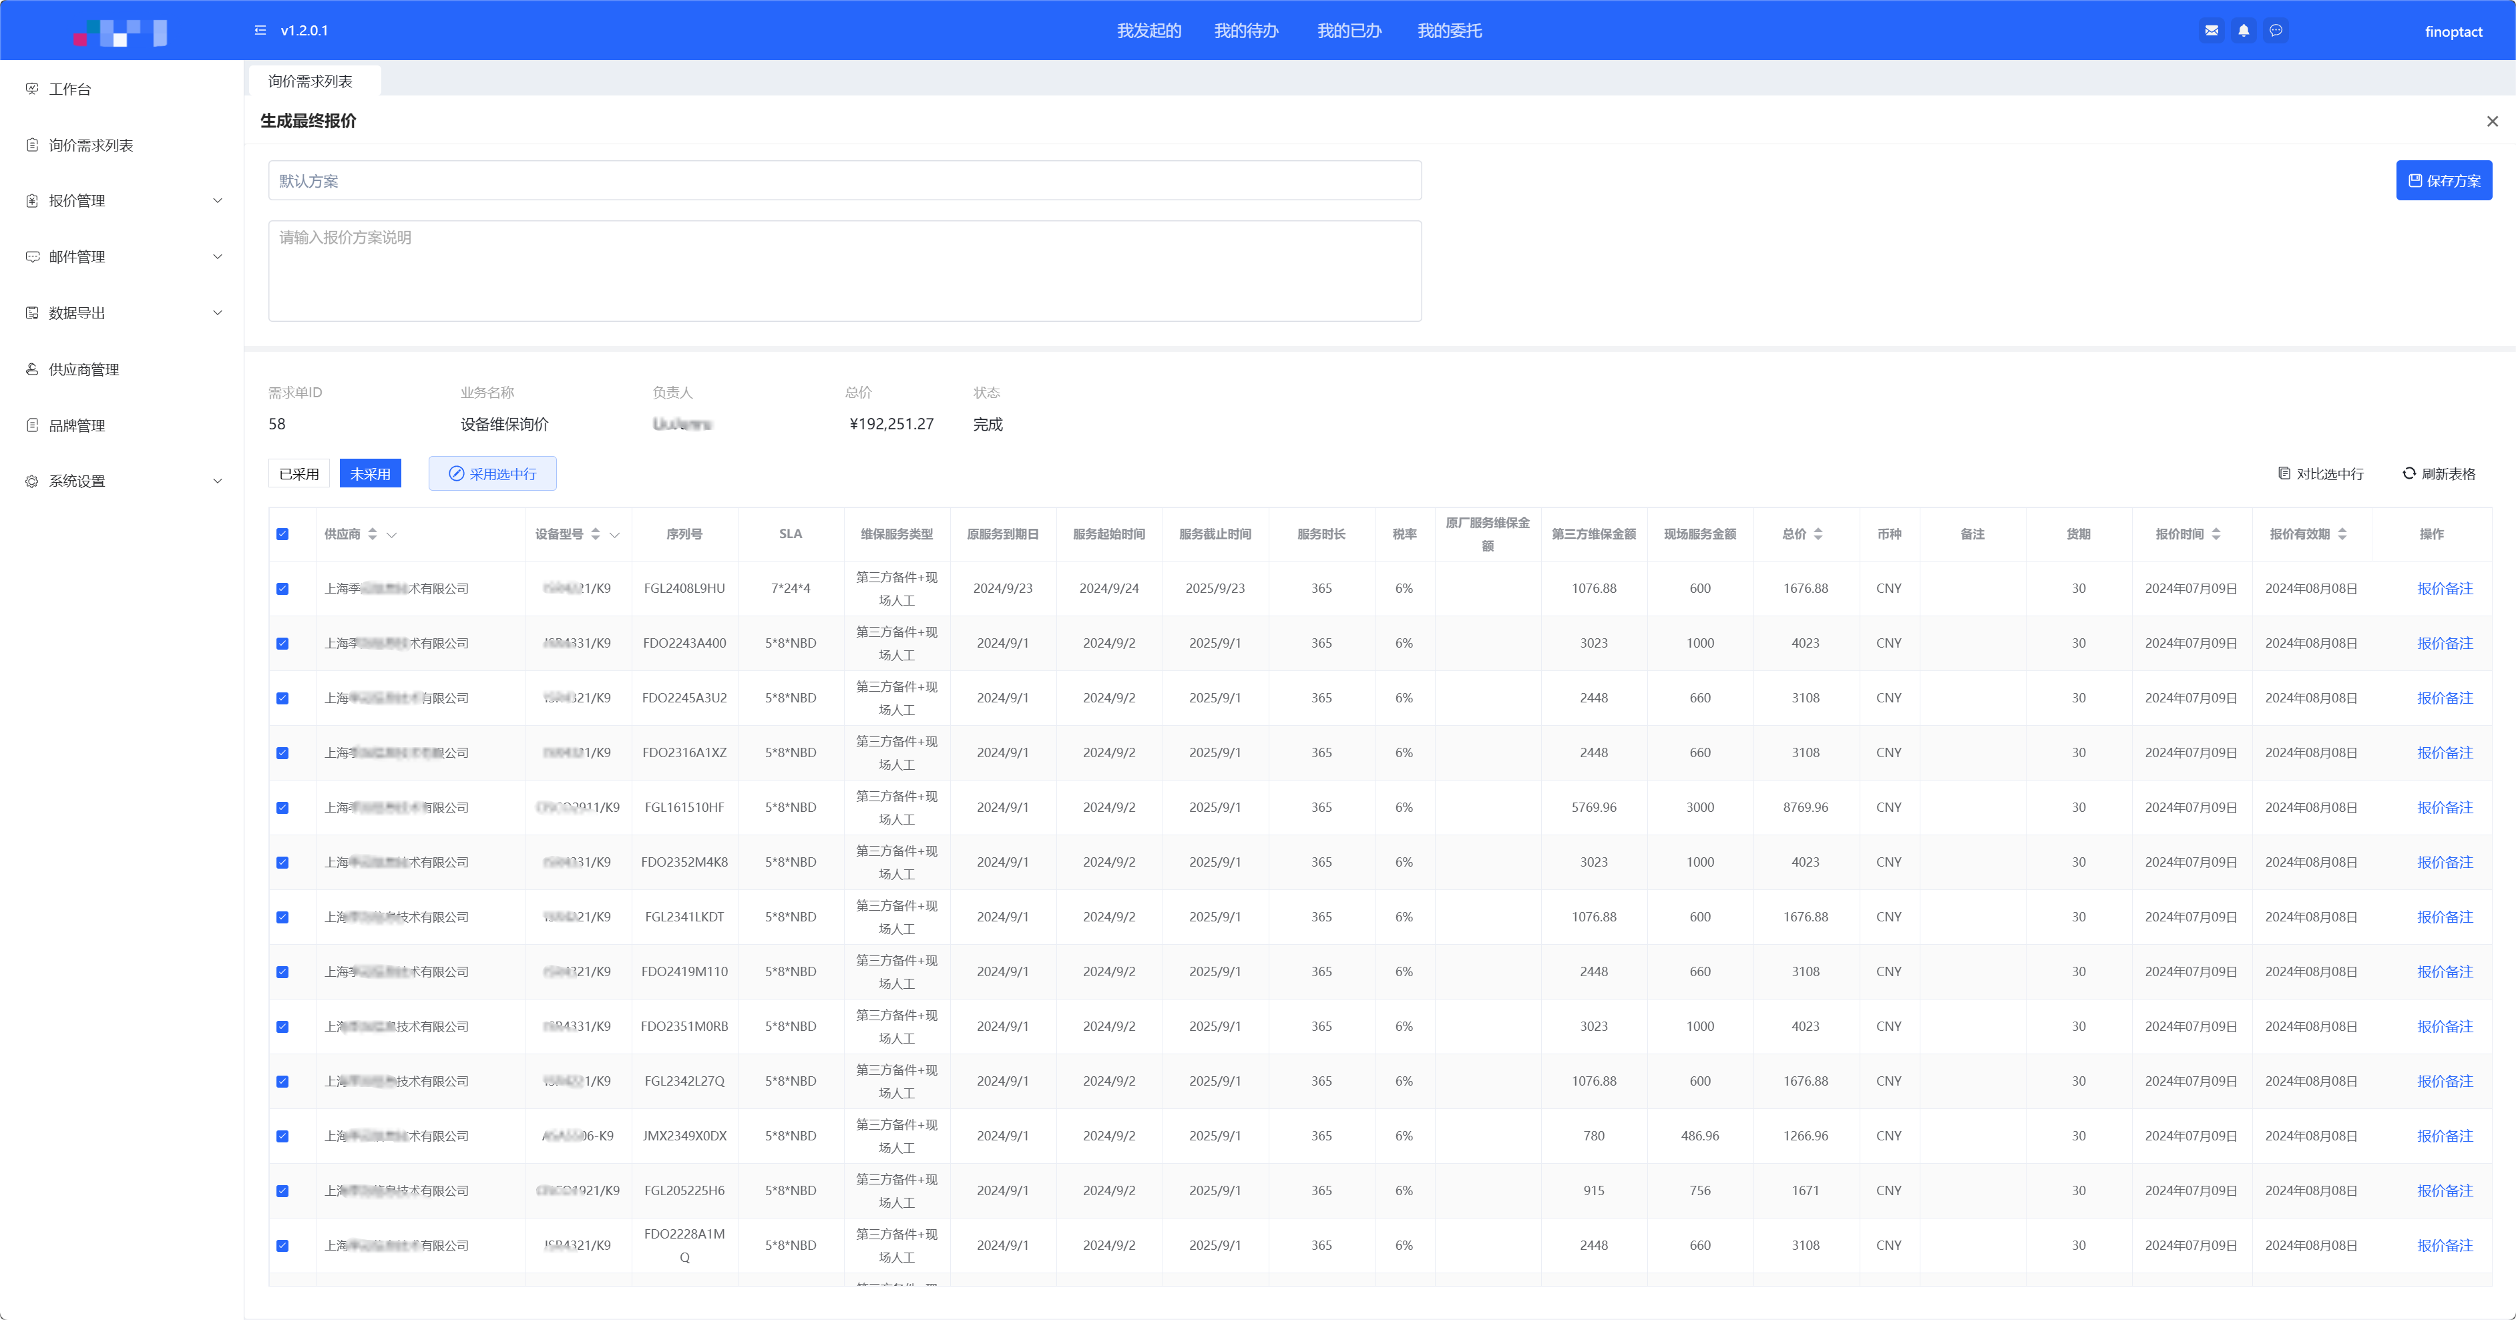Switch to 已采用 tab
This screenshot has height=1320, width=2516.
(299, 473)
